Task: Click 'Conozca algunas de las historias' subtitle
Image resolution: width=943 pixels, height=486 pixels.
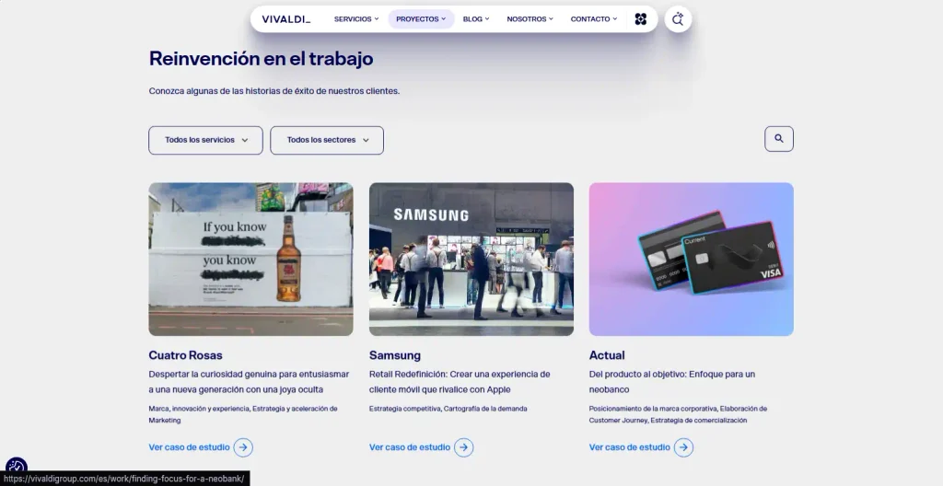Action: [x=274, y=91]
